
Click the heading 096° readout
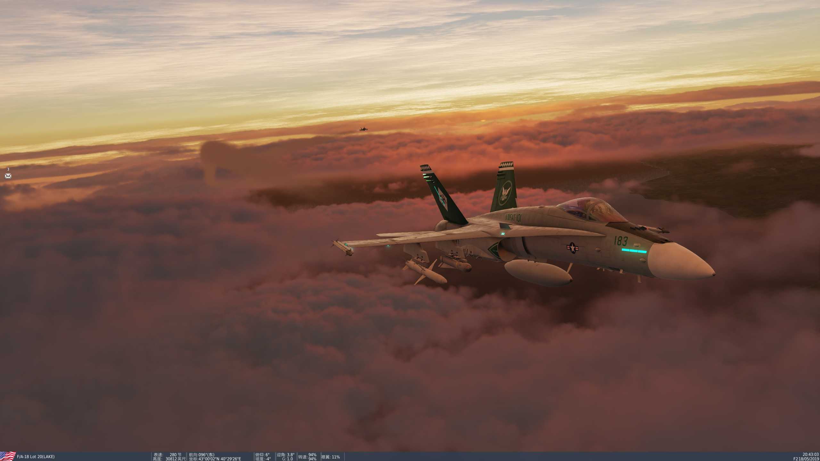point(201,455)
